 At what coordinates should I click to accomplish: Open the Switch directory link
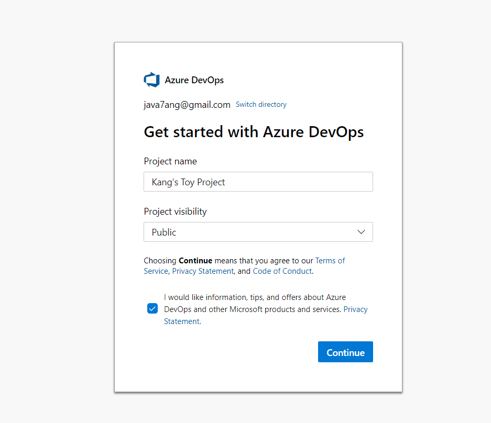[x=261, y=105]
